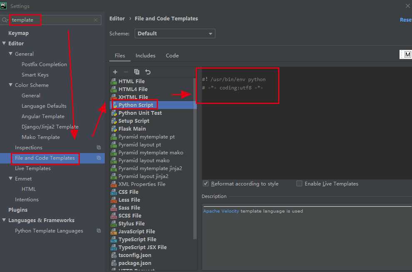Open the Scheme Default dropdown
Image resolution: width=412 pixels, height=272 pixels.
[175, 34]
